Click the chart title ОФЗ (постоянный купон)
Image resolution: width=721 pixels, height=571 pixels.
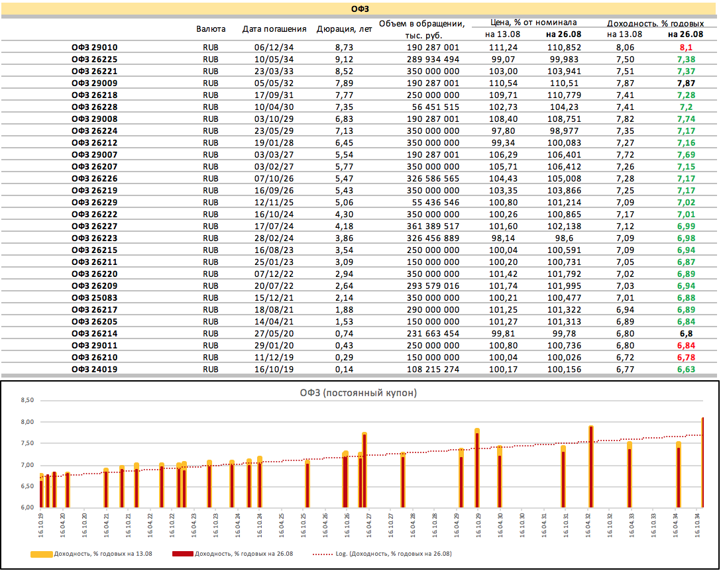point(360,393)
